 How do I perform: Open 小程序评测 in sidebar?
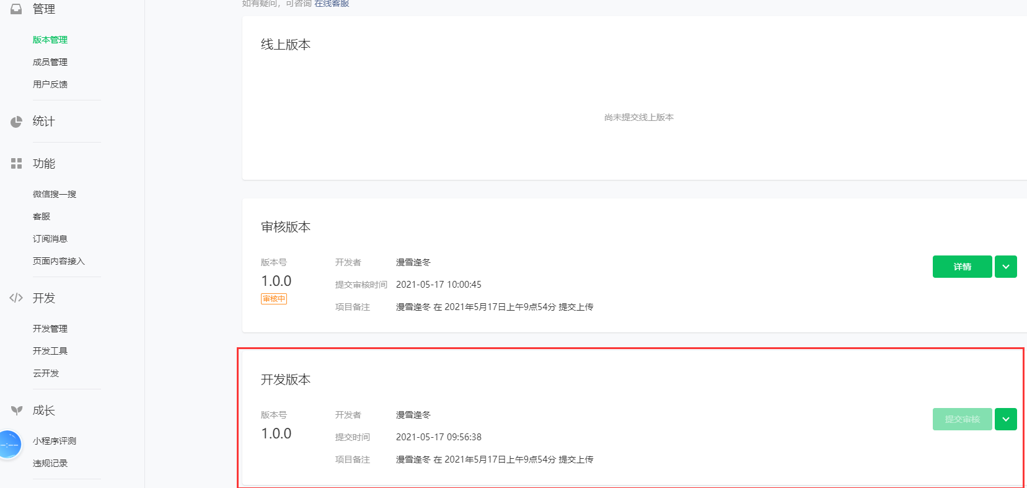point(55,441)
